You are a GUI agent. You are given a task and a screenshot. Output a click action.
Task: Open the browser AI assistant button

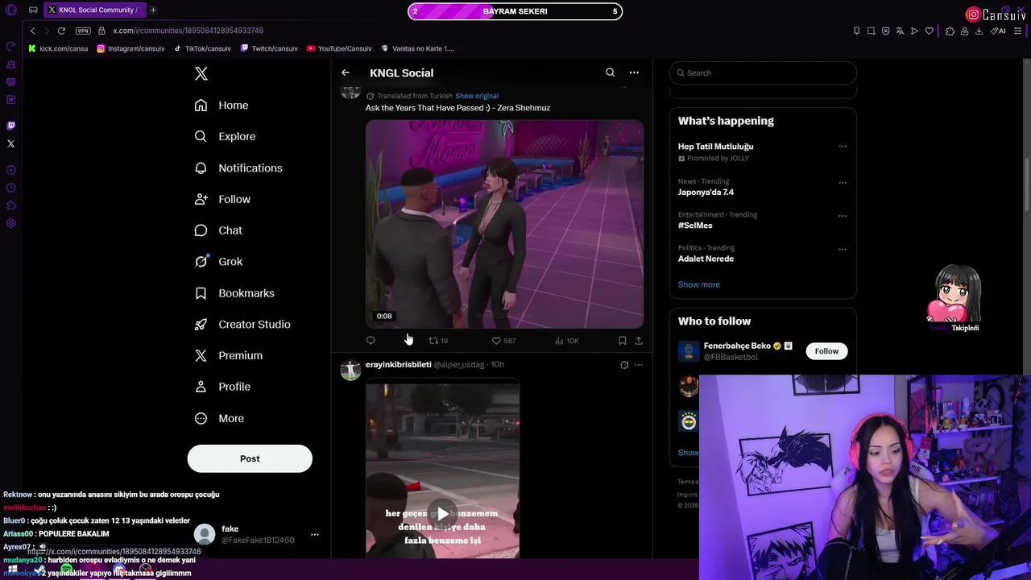1000,31
